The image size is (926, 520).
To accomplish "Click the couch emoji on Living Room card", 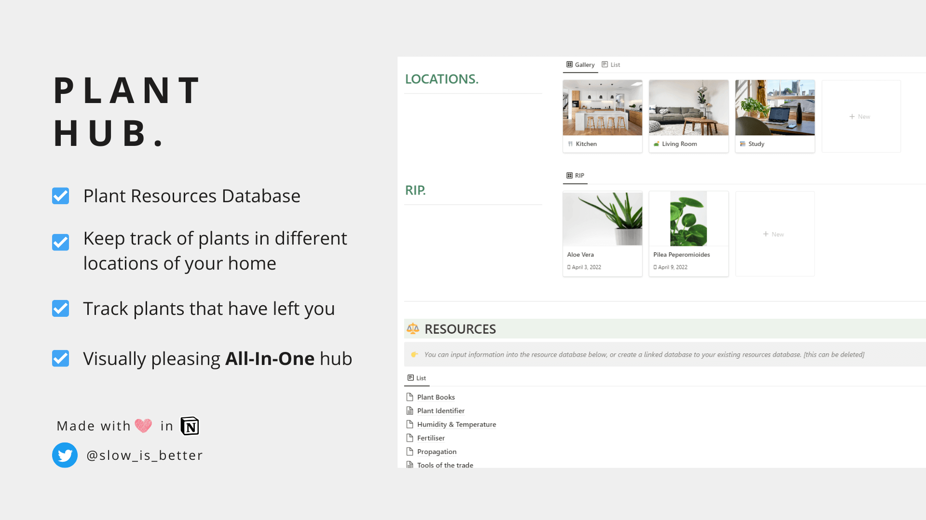I will coord(657,143).
